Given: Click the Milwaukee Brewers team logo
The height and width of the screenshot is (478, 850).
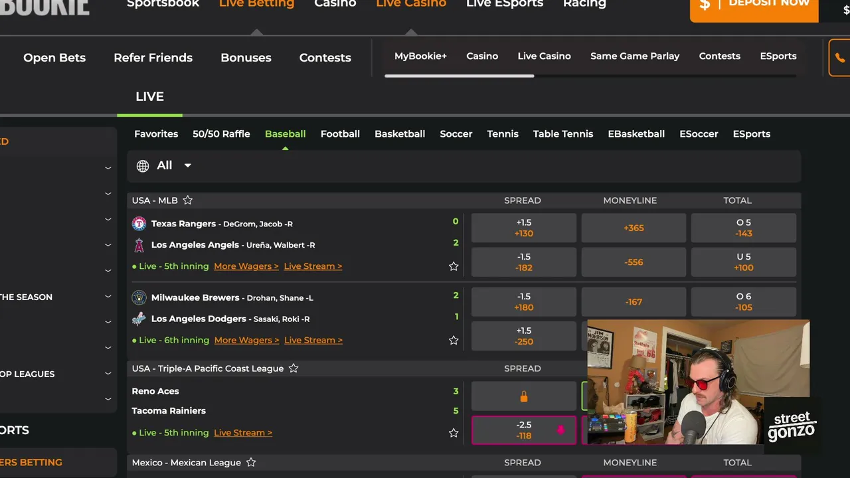Looking at the screenshot, I should (139, 297).
